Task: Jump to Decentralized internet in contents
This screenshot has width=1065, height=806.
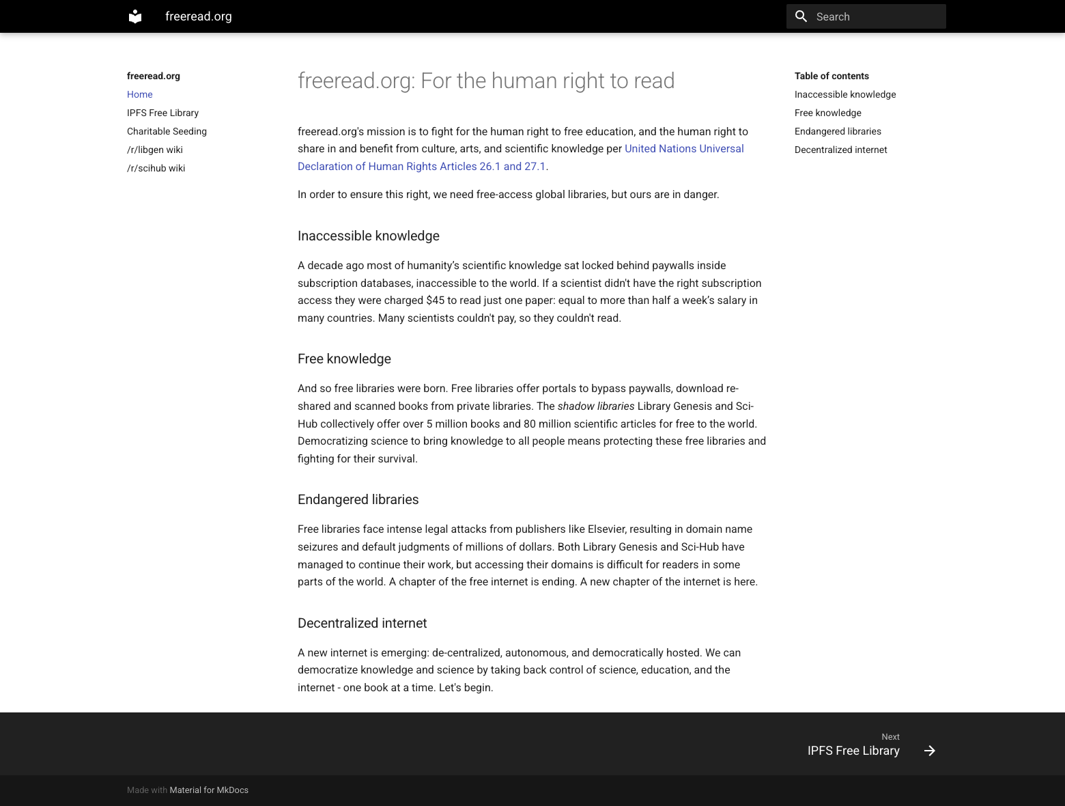Action: [x=840, y=150]
